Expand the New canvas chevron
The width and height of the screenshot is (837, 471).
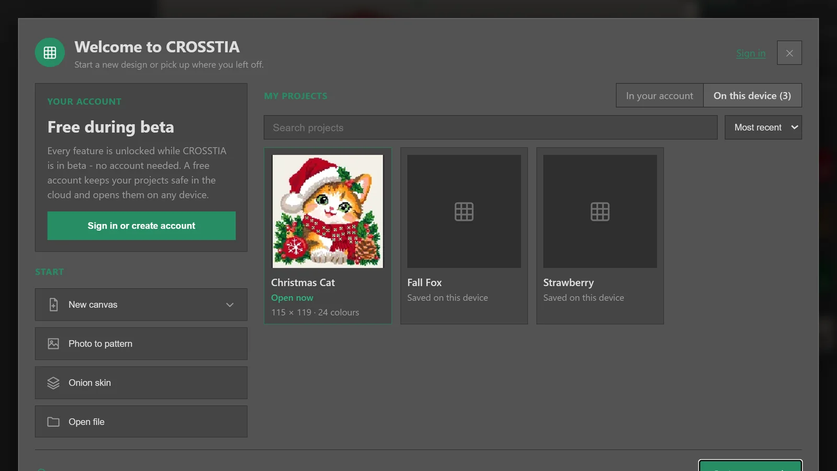pyautogui.click(x=230, y=305)
